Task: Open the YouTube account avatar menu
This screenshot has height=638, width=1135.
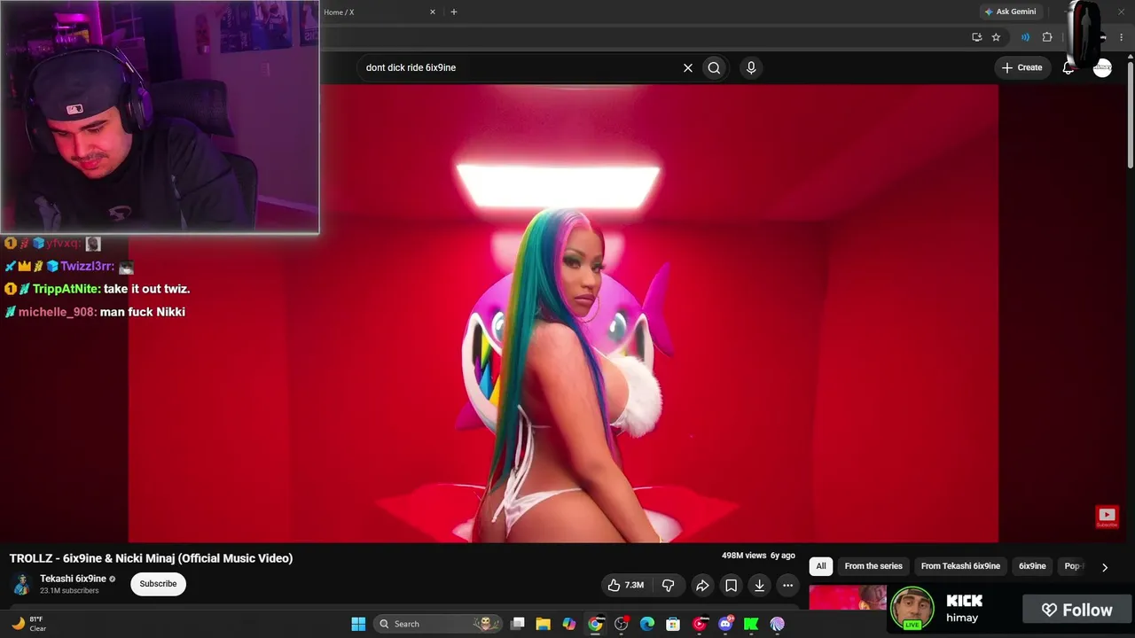Action: [x=1102, y=67]
